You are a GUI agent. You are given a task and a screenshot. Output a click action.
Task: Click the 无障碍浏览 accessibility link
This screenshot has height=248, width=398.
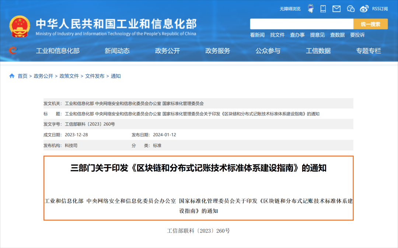[x=290, y=8]
